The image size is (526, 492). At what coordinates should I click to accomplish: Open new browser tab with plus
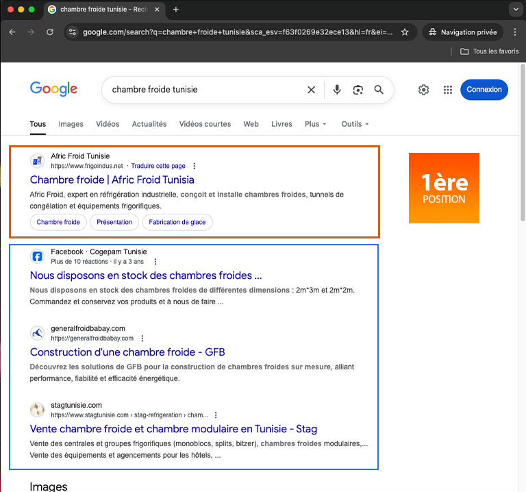(176, 10)
